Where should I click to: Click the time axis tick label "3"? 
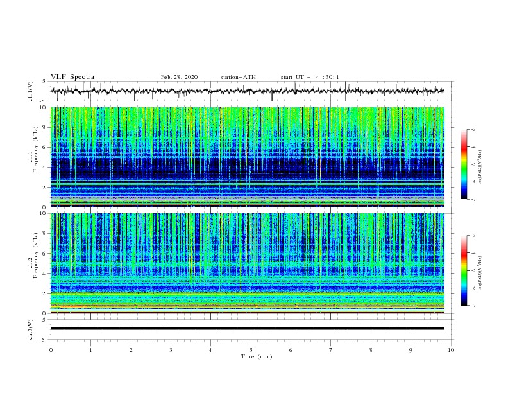pyautogui.click(x=171, y=350)
